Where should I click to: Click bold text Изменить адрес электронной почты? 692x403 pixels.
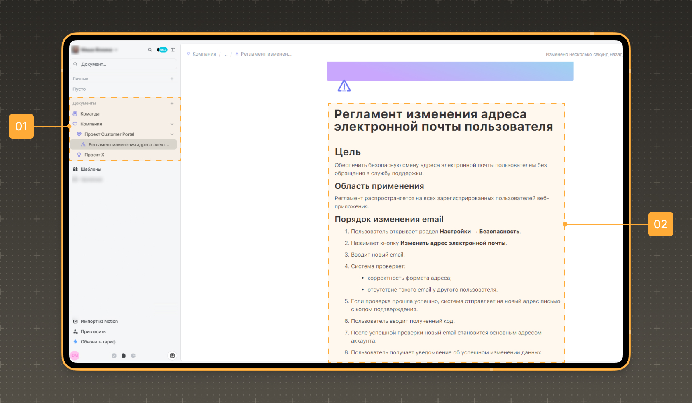pyautogui.click(x=453, y=243)
